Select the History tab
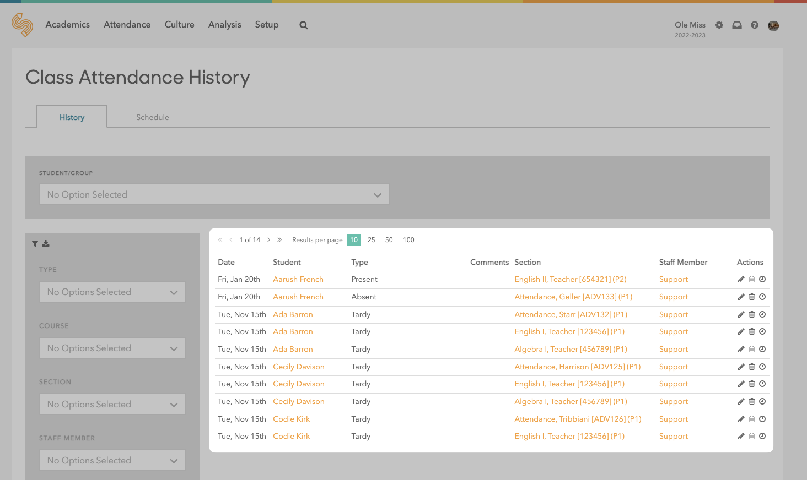This screenshot has height=480, width=807. (x=72, y=117)
